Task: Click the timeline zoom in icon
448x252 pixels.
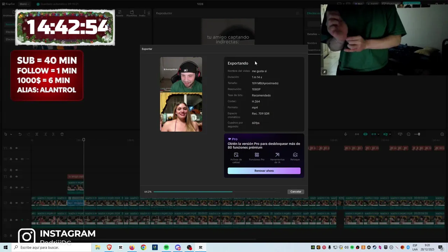Action: [x=442, y=134]
